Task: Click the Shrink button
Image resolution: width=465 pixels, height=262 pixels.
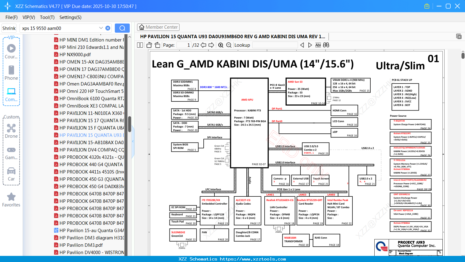Action: pos(9,28)
